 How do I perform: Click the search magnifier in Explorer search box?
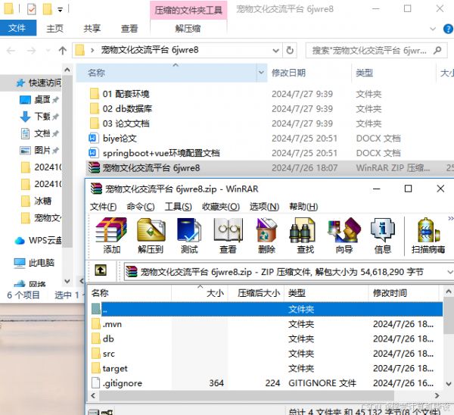(437, 51)
